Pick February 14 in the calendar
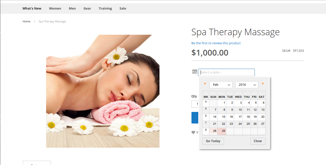 click(213, 117)
